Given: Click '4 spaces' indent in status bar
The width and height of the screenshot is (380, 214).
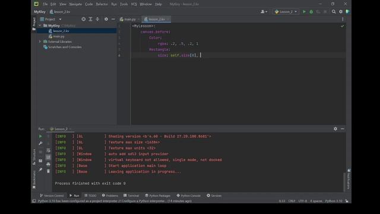Looking at the screenshot, I should click(x=316, y=201).
